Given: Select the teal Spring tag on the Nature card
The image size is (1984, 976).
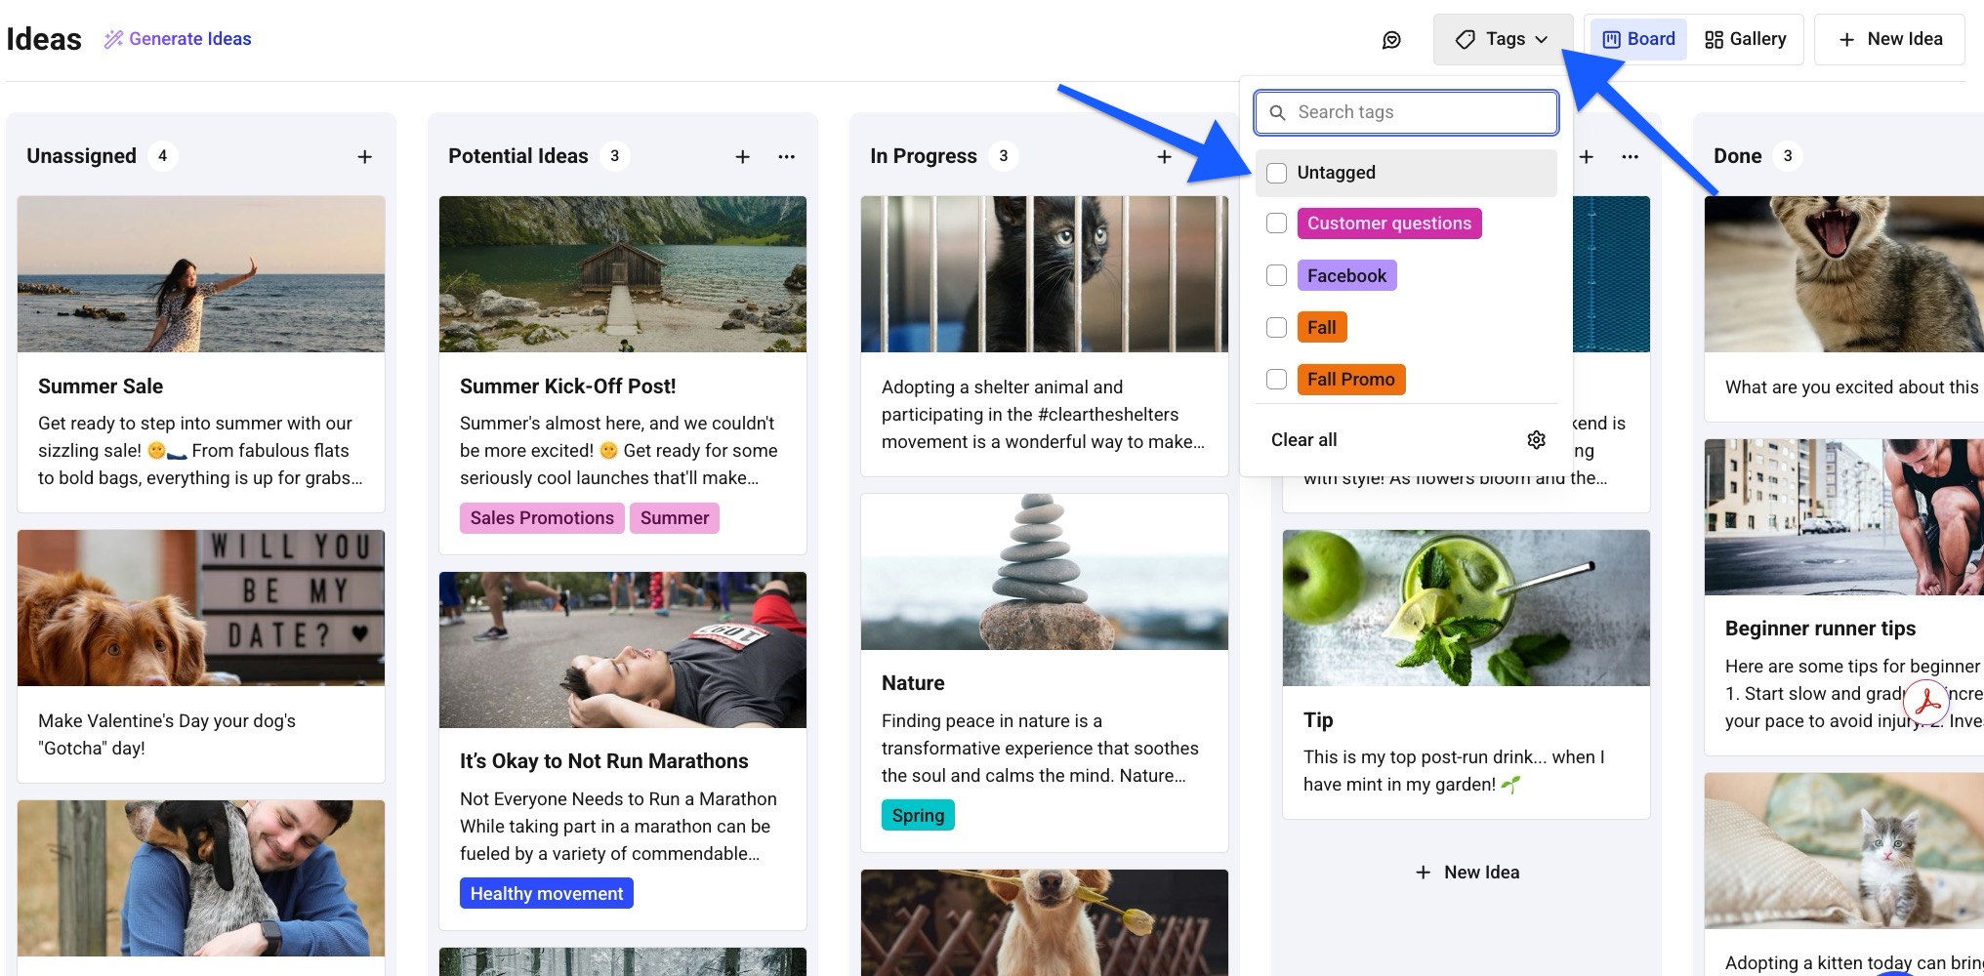Looking at the screenshot, I should pos(917,814).
